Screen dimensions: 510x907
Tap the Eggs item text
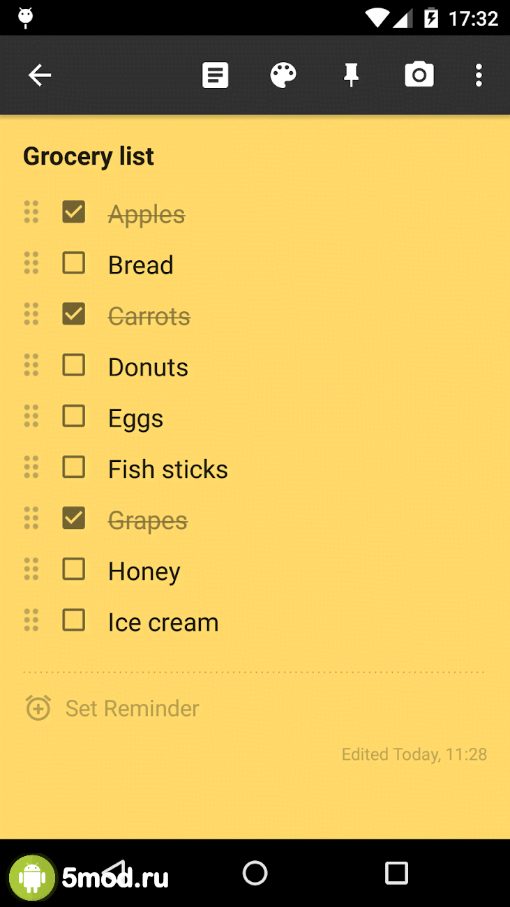click(135, 418)
